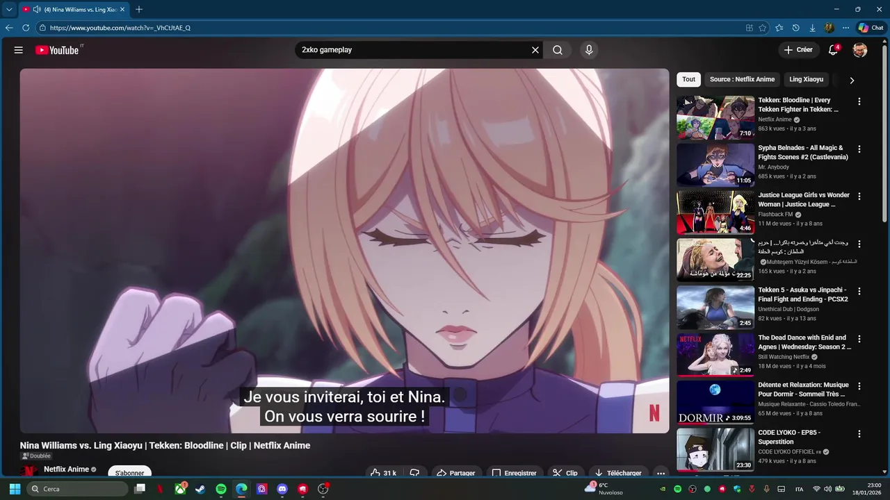Open Tekken Bloodline Every Fighter thumbnail

click(715, 117)
